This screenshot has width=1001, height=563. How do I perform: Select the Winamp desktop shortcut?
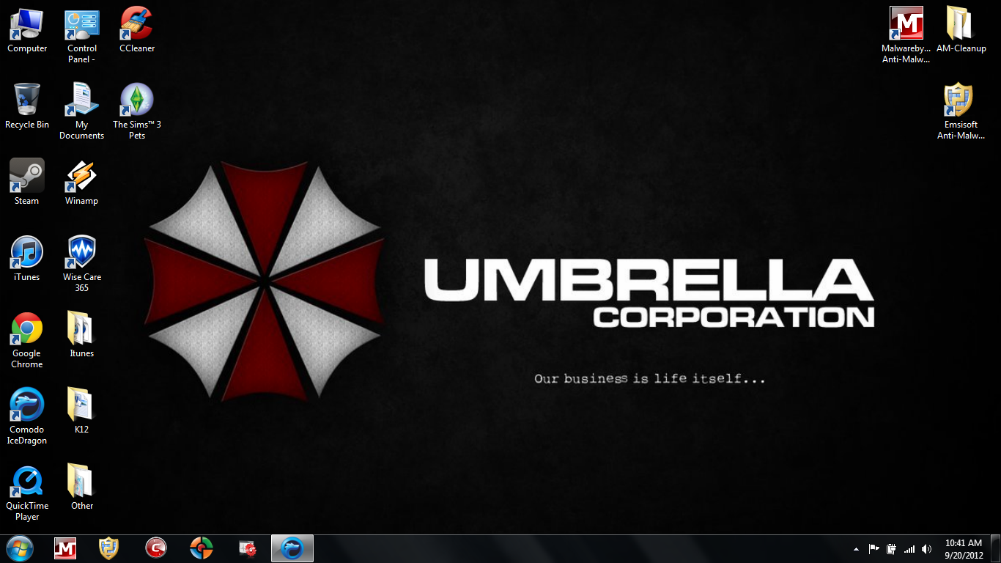(x=82, y=183)
